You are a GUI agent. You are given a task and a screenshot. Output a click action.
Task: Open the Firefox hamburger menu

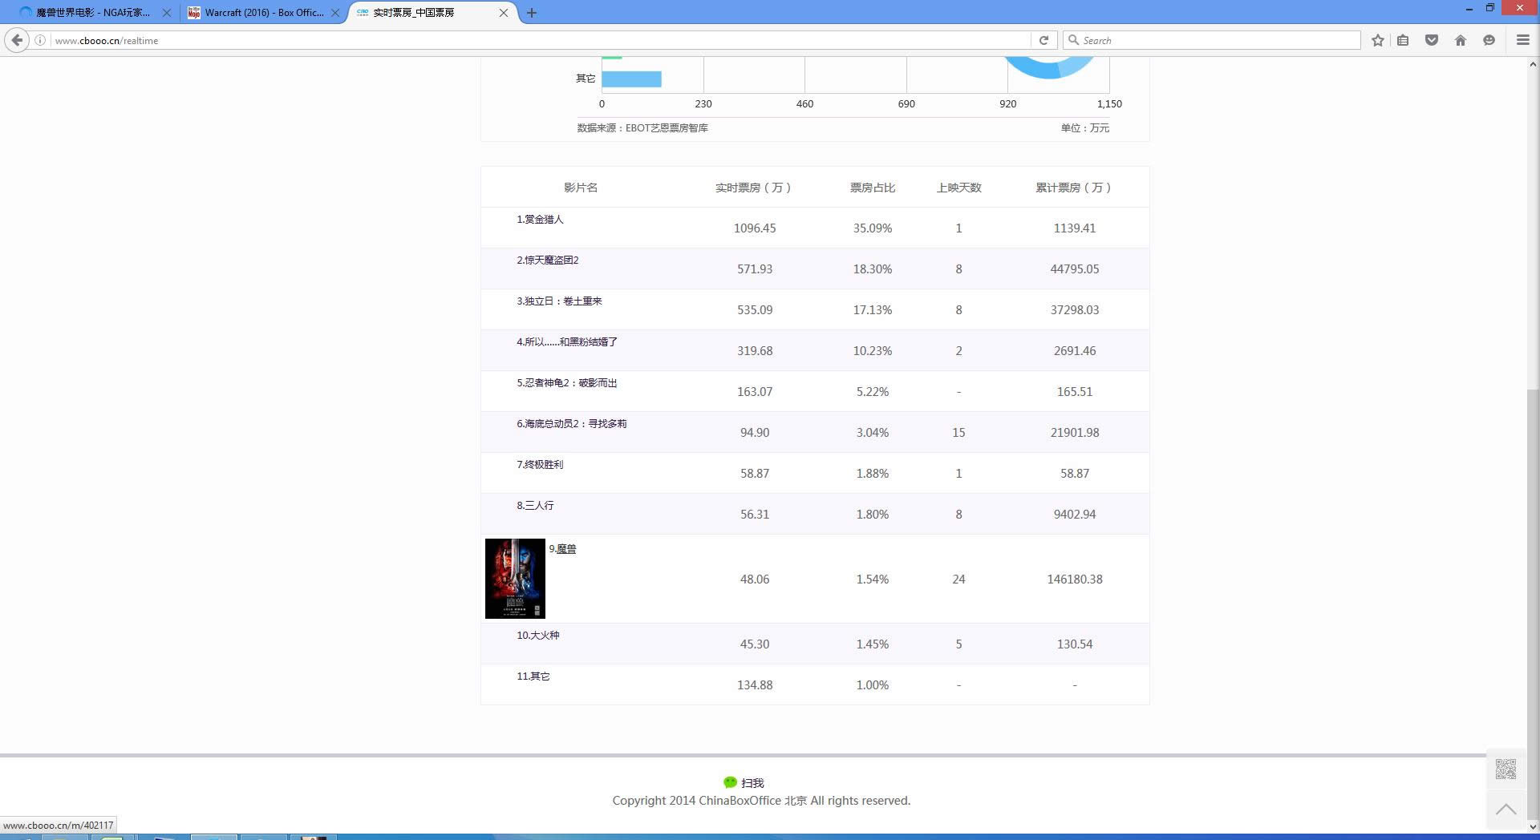click(1522, 40)
